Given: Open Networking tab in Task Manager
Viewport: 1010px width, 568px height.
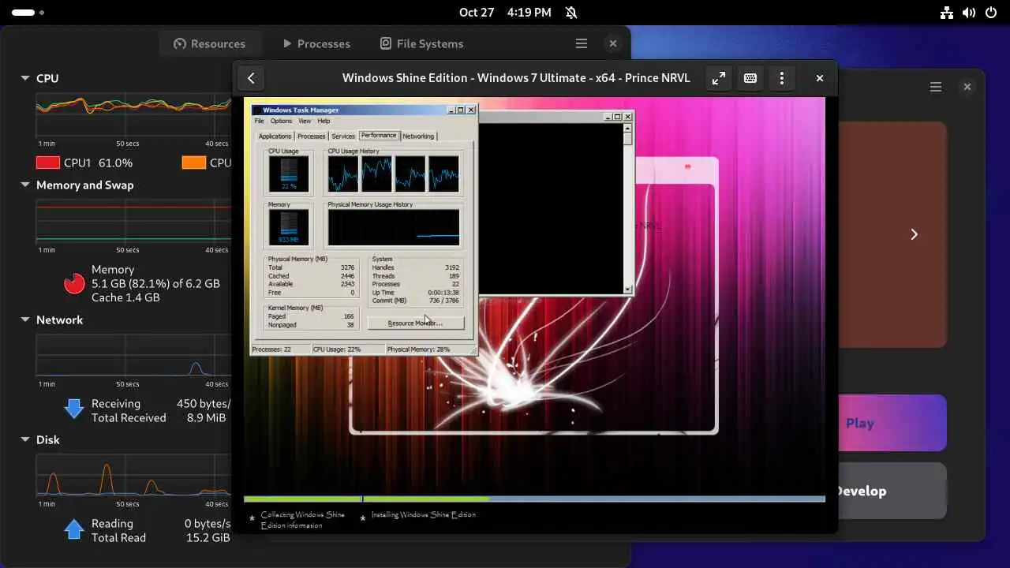Looking at the screenshot, I should tap(418, 136).
